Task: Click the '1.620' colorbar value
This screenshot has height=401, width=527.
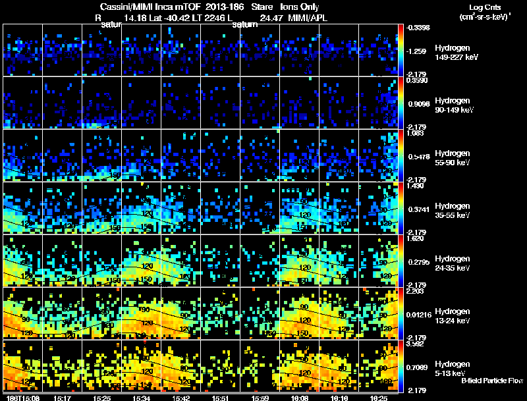Action: tap(415, 238)
